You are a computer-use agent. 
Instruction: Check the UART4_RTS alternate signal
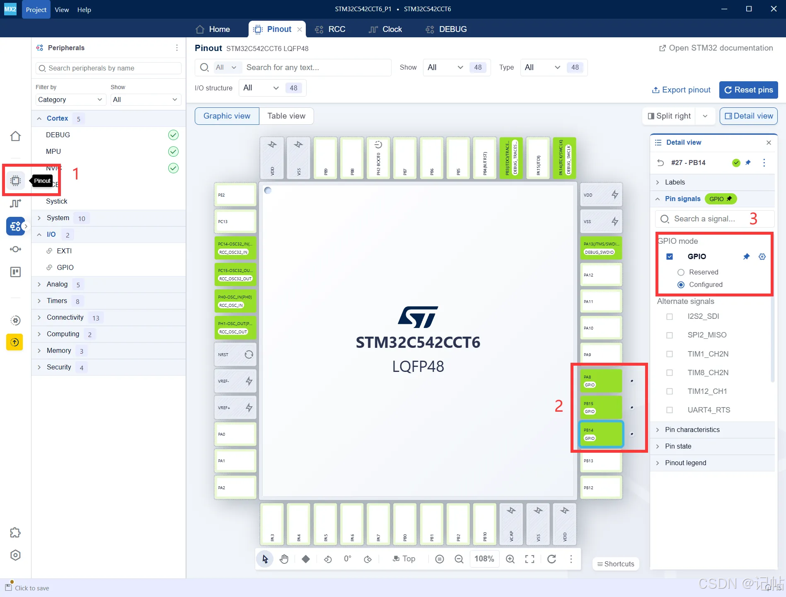(670, 410)
